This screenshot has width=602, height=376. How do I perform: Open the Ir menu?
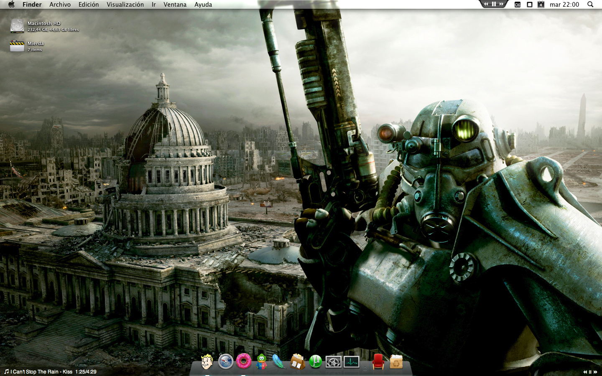(153, 5)
